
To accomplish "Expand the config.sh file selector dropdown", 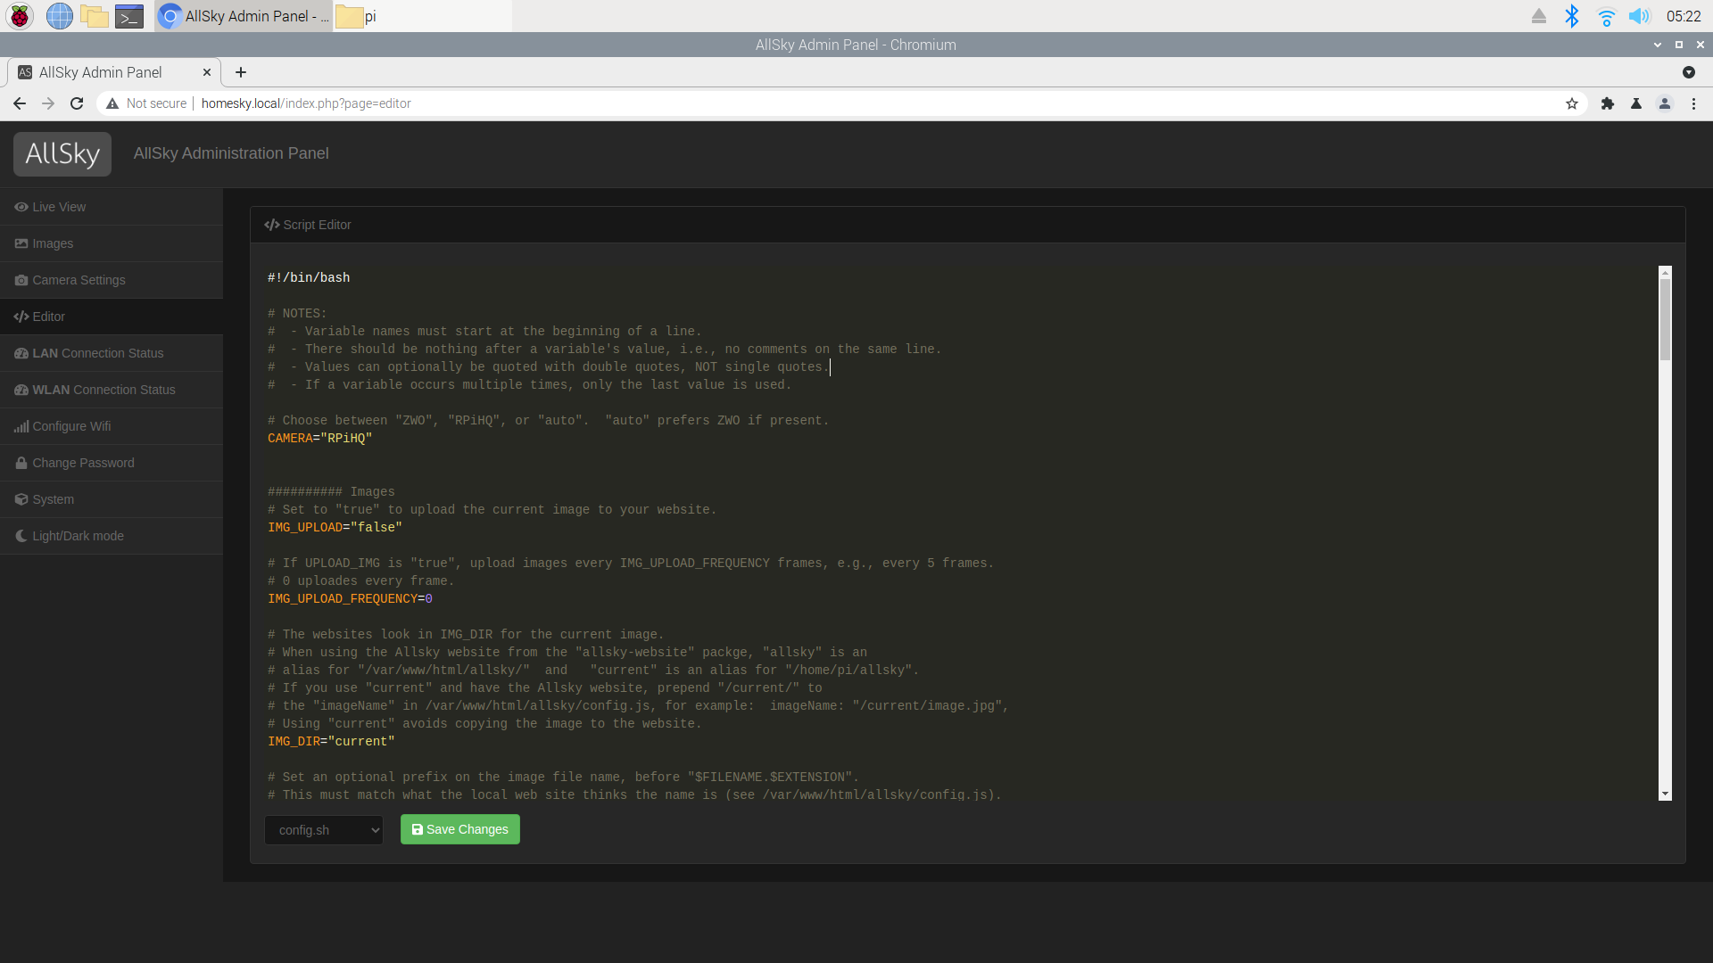I will 324,830.
